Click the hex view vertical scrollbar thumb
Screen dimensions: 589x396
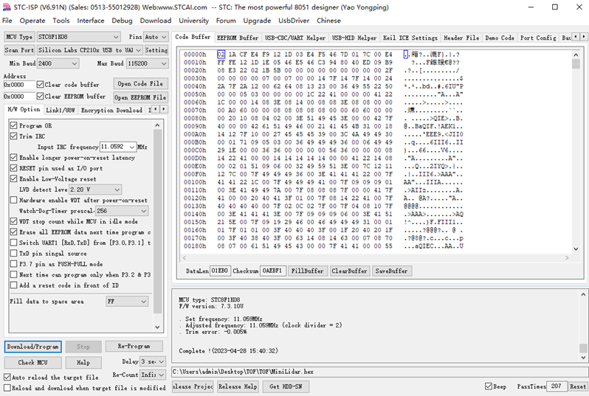[576, 63]
